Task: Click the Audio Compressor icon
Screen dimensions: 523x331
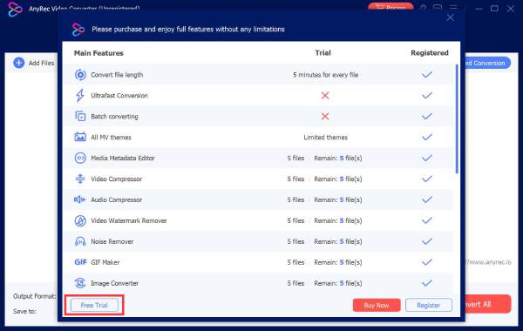Action: pyautogui.click(x=80, y=199)
